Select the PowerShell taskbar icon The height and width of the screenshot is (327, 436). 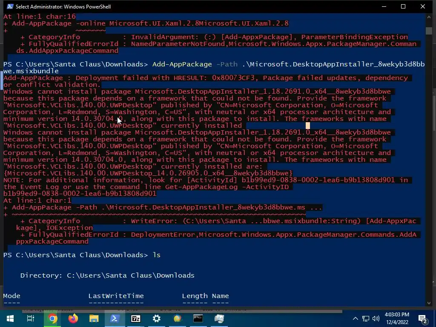click(x=115, y=318)
